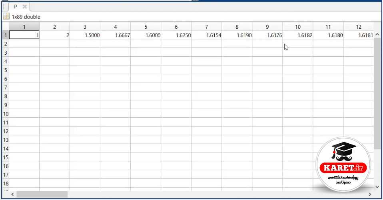Click the cell containing 1.6154
The width and height of the screenshot is (383, 200).
(207, 35)
